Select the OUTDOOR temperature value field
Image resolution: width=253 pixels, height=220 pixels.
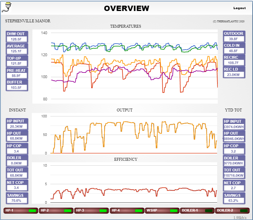click(233, 39)
